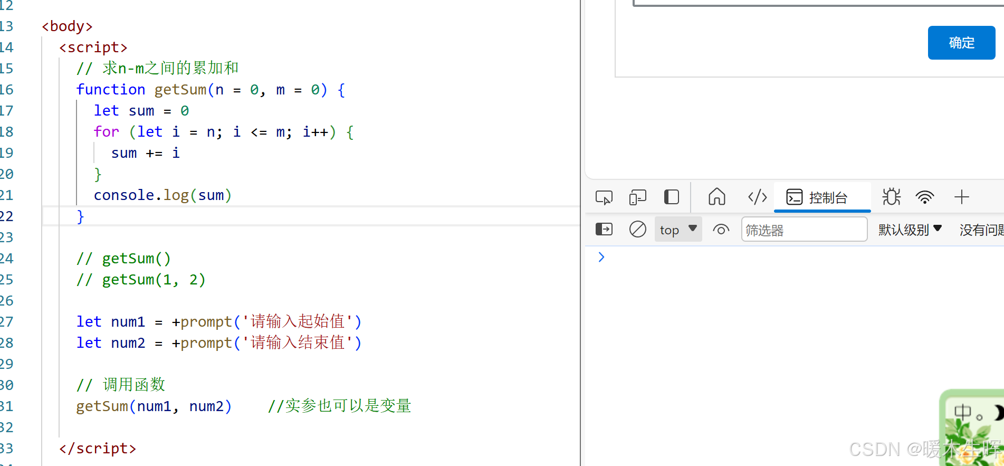Open the Elements code brackets tab

757,197
